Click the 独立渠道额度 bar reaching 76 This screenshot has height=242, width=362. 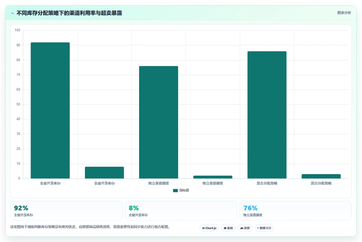159,122
